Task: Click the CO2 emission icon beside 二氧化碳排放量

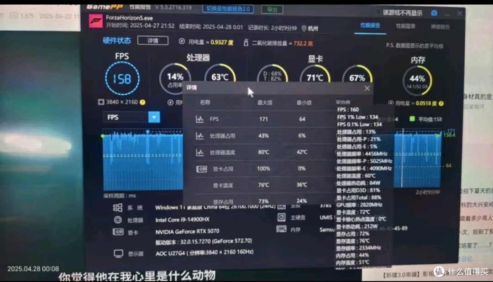Action: 246,42
